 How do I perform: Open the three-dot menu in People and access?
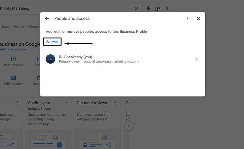187,18
